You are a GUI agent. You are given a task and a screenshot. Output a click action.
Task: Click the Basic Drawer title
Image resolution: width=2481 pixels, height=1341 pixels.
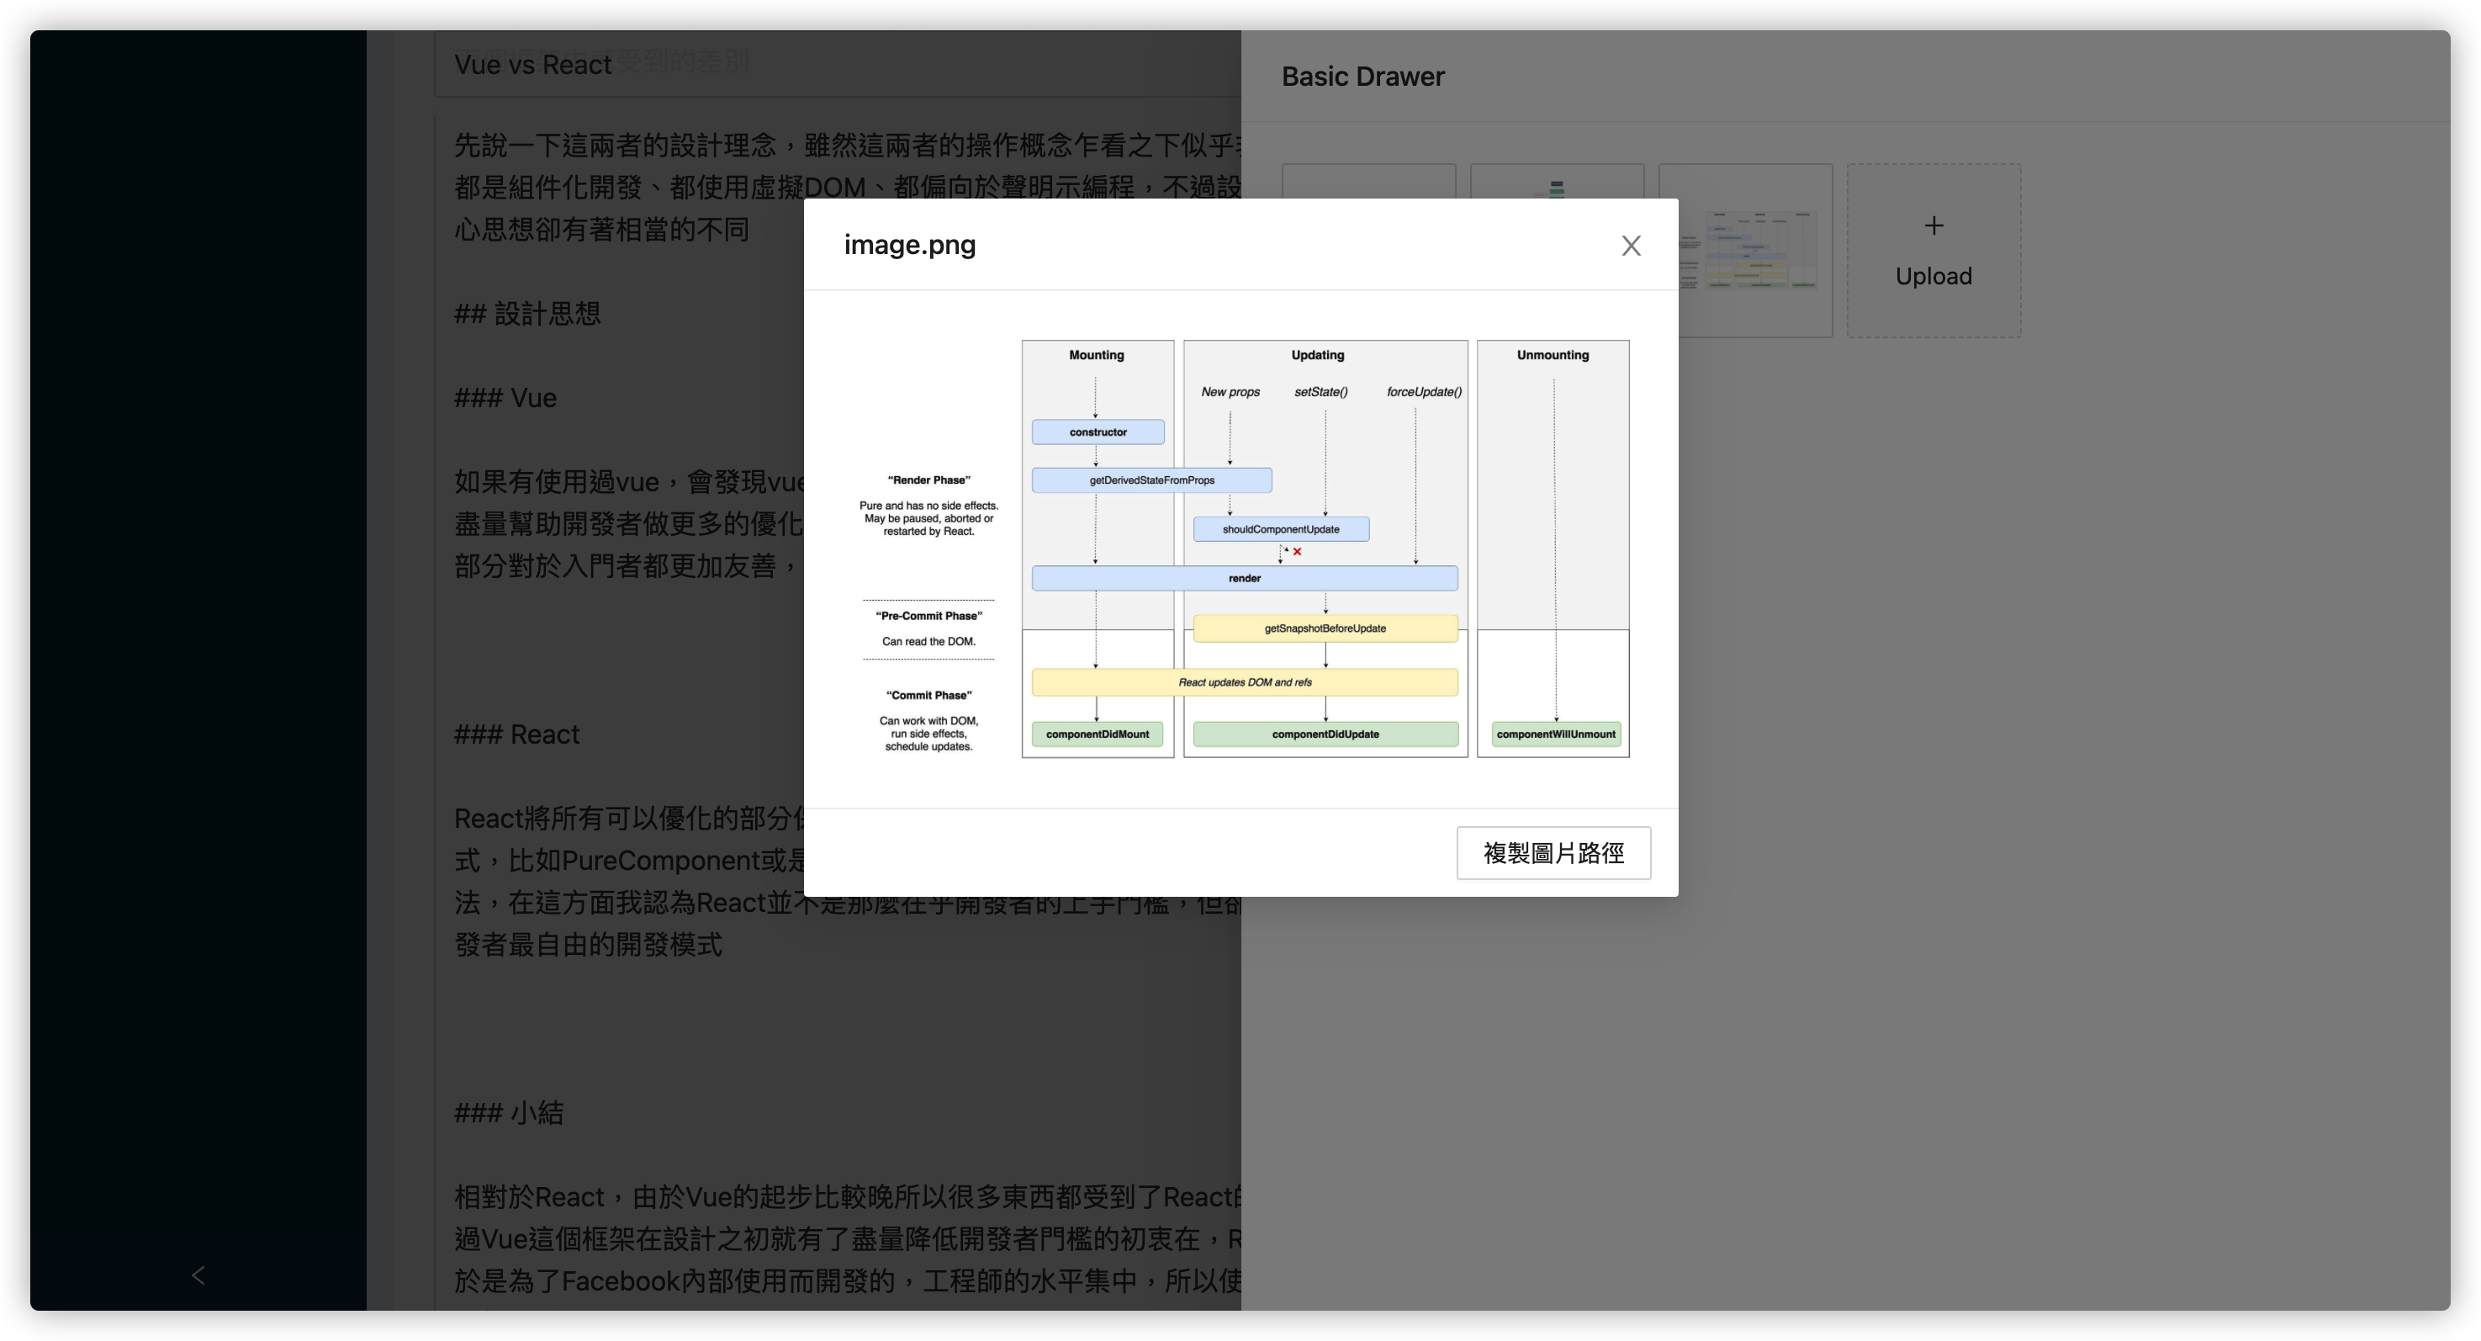point(1362,76)
